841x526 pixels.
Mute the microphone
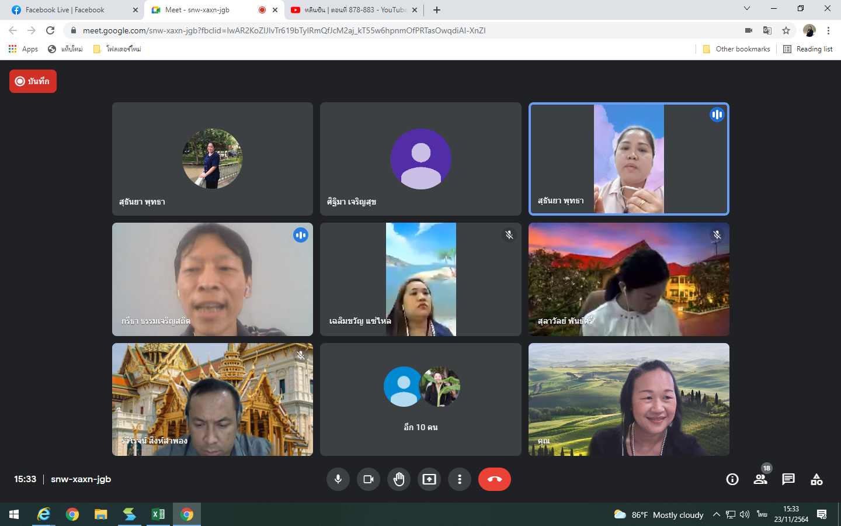click(x=338, y=479)
